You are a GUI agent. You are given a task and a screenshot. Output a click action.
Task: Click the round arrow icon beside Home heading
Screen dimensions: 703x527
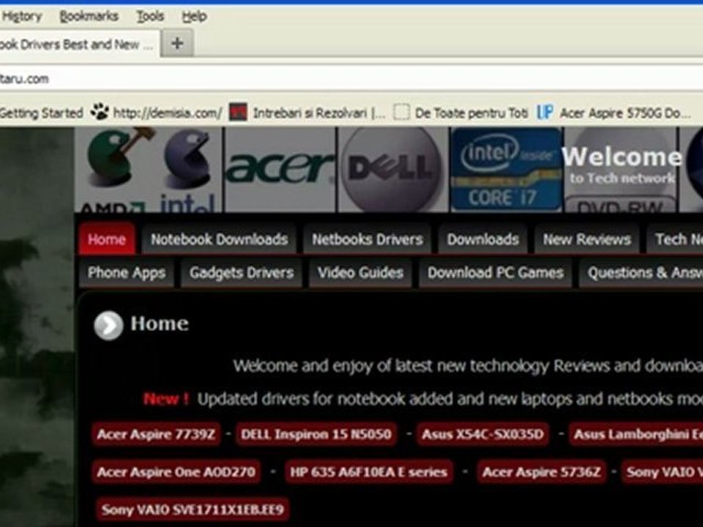click(x=108, y=325)
